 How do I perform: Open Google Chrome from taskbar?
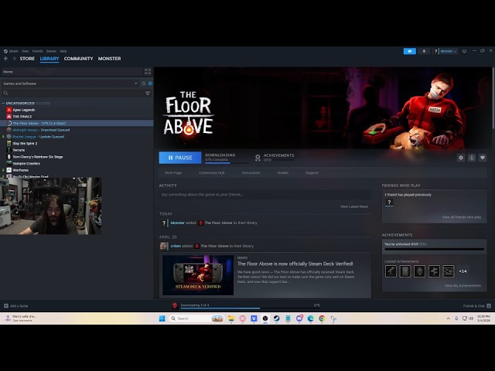(322, 318)
